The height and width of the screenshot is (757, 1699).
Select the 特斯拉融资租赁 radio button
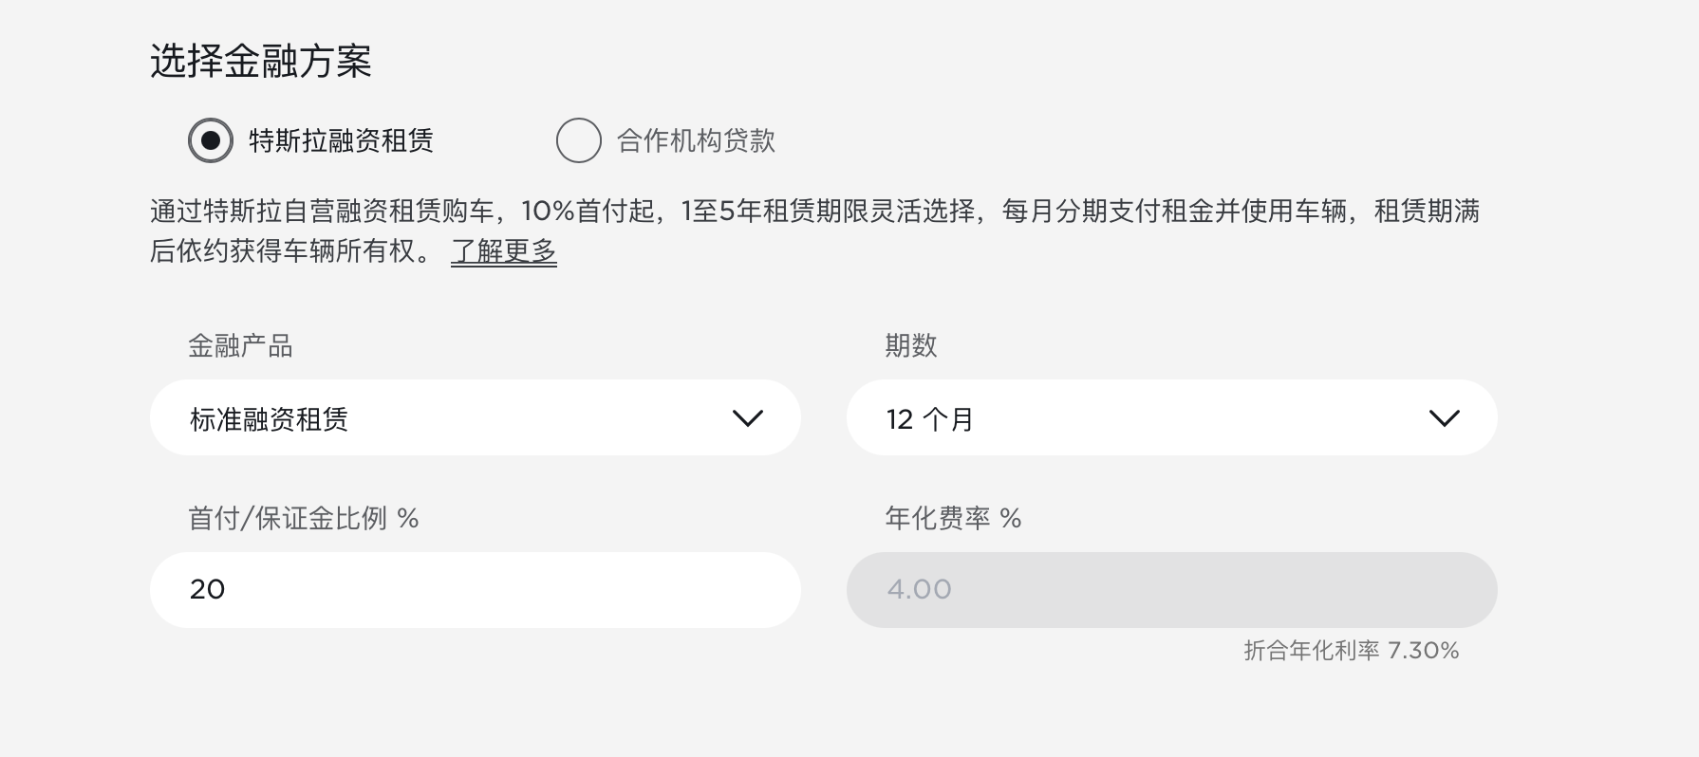(x=210, y=140)
